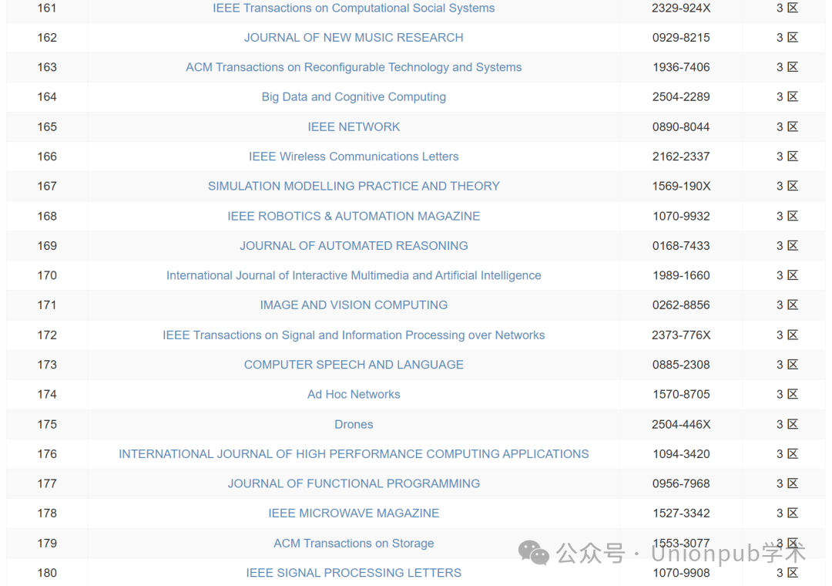The image size is (832, 586).
Task: Click row number 162
Action: tap(47, 38)
